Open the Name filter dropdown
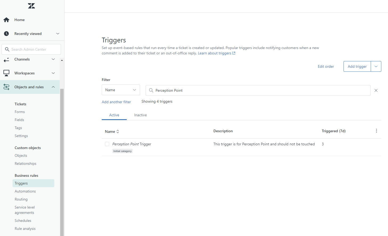This screenshot has height=236, width=388. pos(121,90)
